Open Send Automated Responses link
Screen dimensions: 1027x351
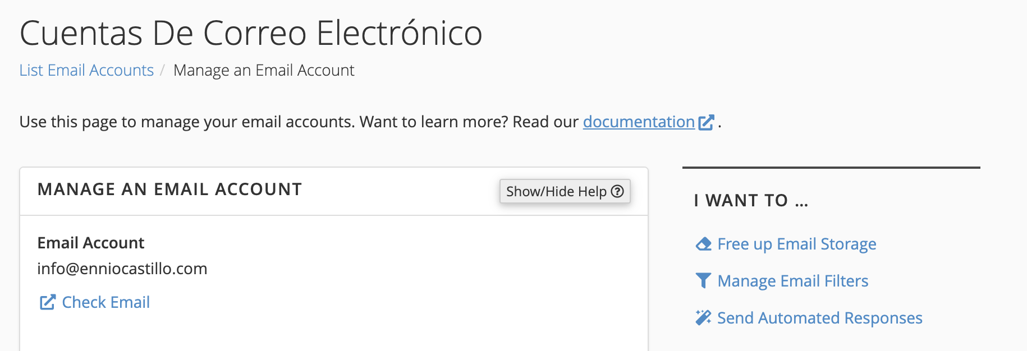click(819, 317)
